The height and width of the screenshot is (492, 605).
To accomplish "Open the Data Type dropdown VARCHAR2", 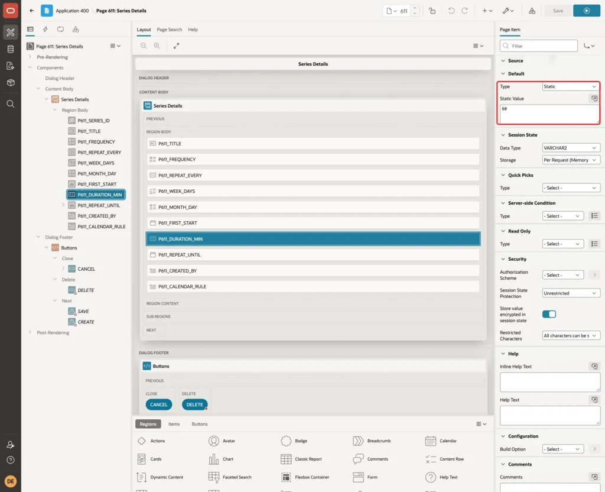I will (571, 148).
